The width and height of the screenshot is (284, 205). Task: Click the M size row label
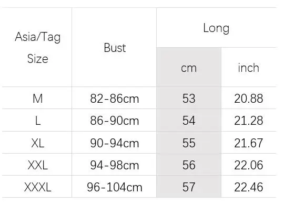point(38,99)
